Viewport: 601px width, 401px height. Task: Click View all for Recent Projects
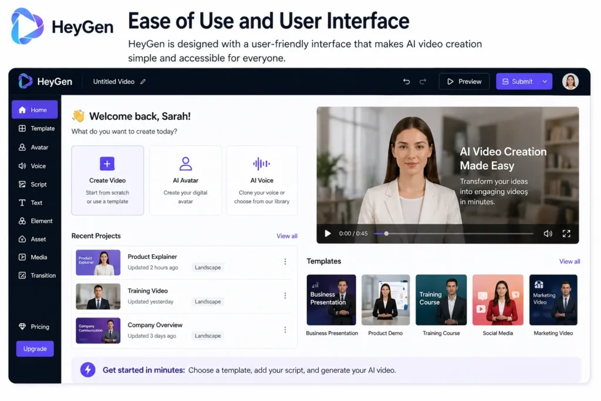click(x=286, y=236)
